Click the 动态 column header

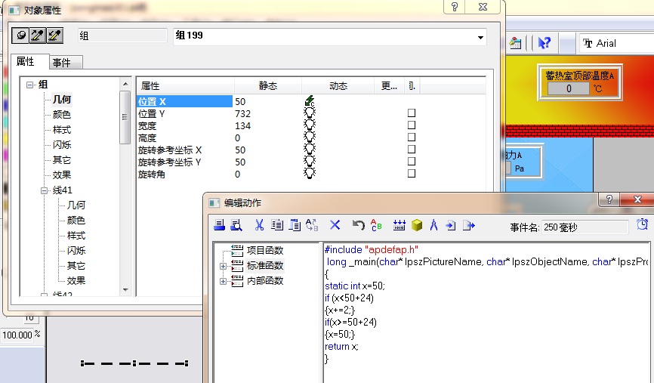tap(338, 86)
